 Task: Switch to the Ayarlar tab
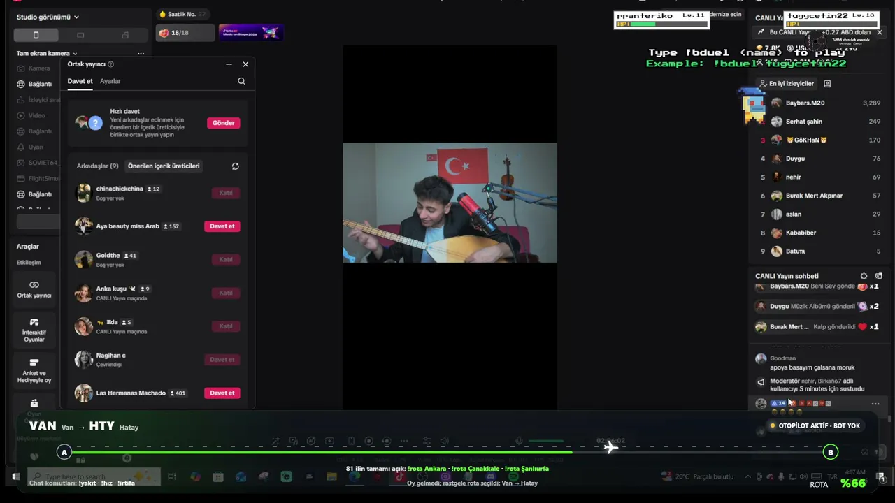click(110, 81)
